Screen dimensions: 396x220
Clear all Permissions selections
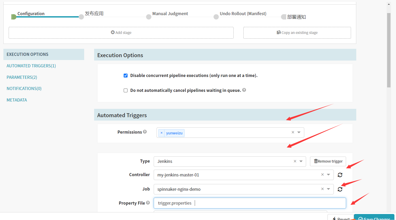click(293, 132)
